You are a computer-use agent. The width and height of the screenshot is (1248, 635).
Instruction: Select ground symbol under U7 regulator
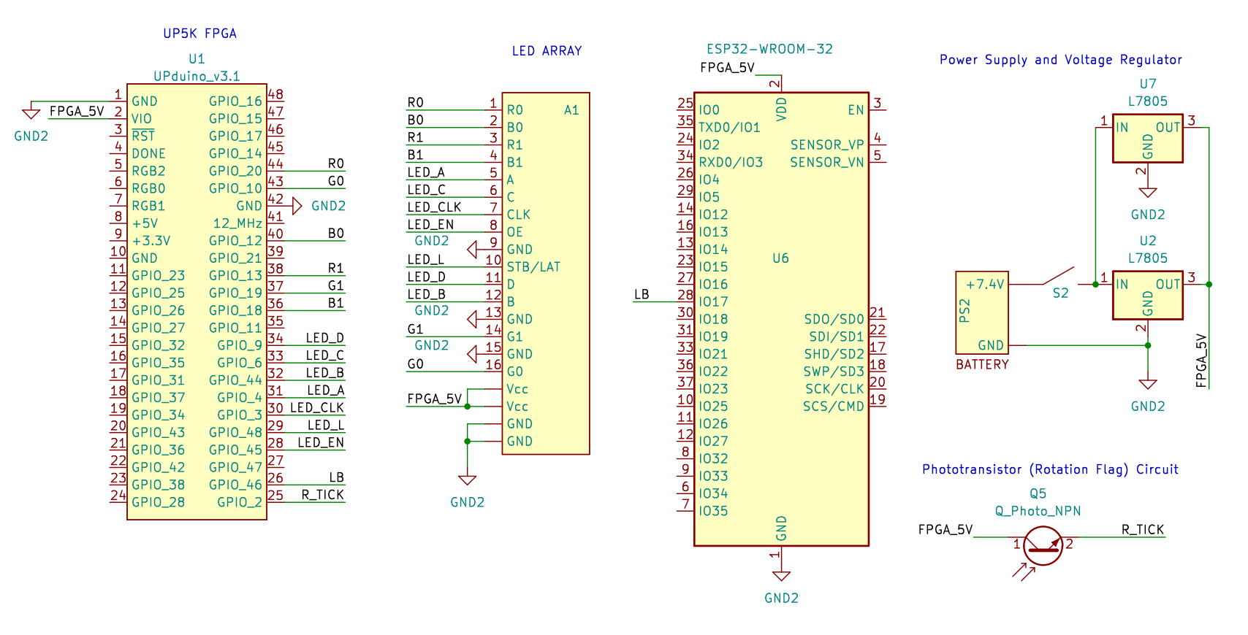(x=1148, y=193)
